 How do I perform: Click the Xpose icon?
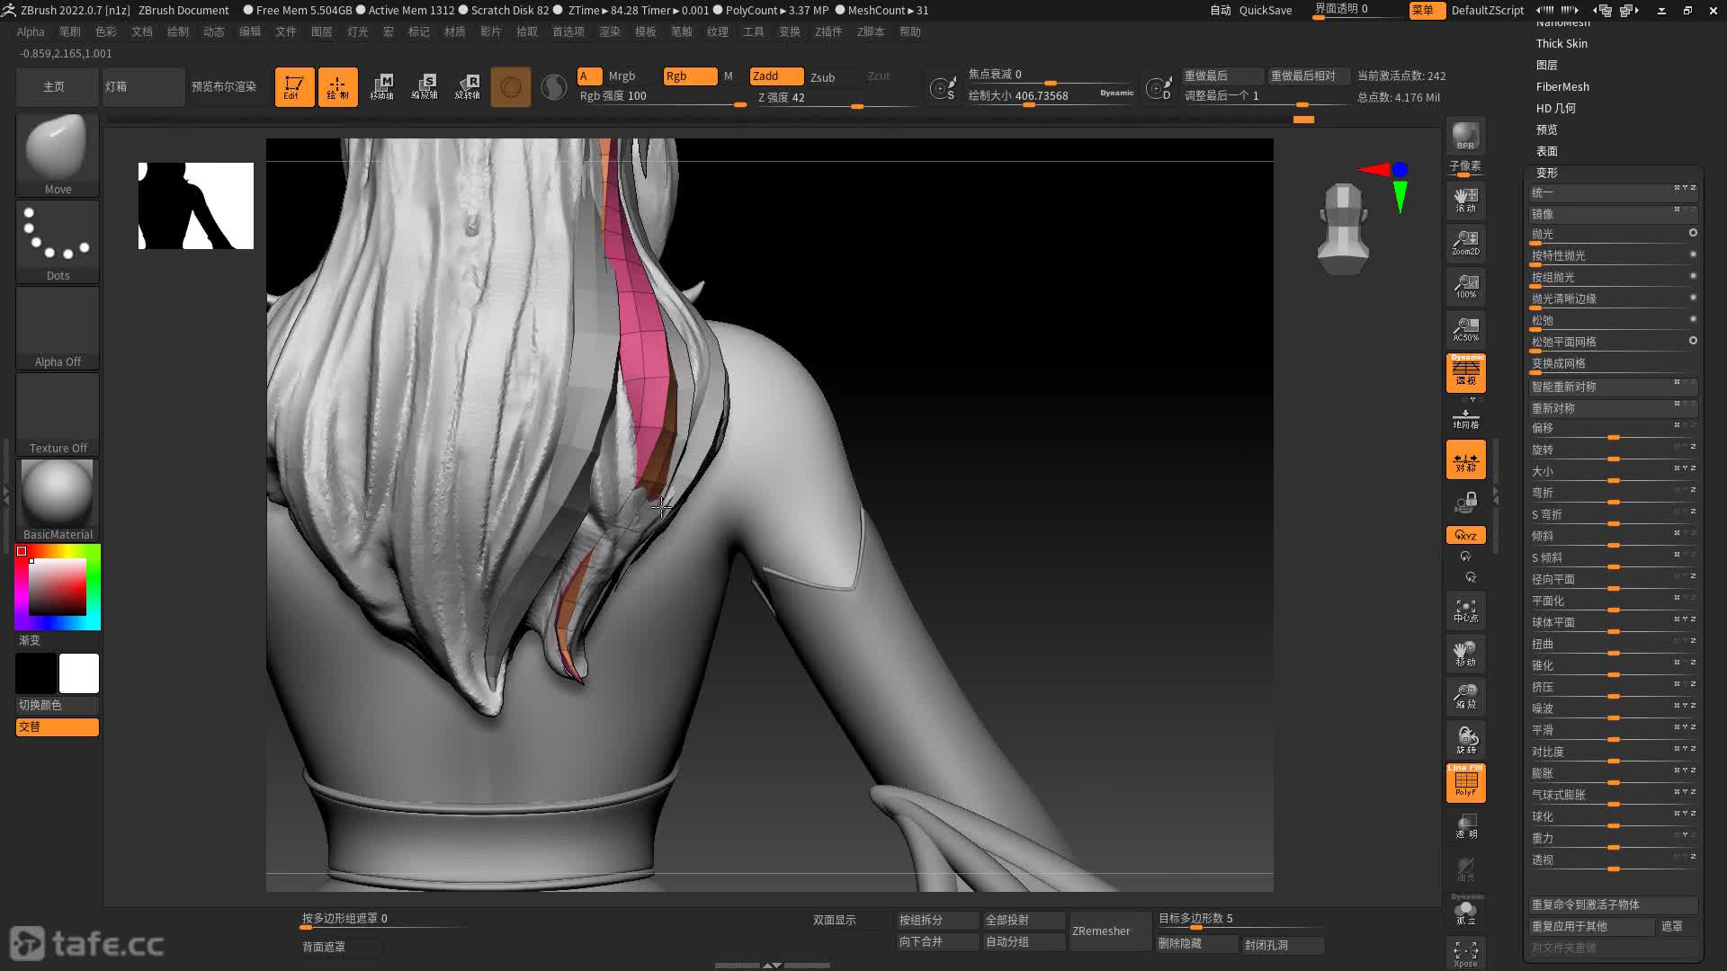point(1465,953)
